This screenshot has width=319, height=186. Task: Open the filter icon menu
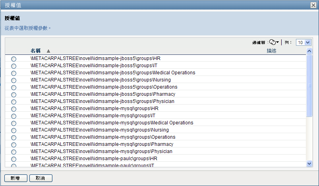(274, 42)
